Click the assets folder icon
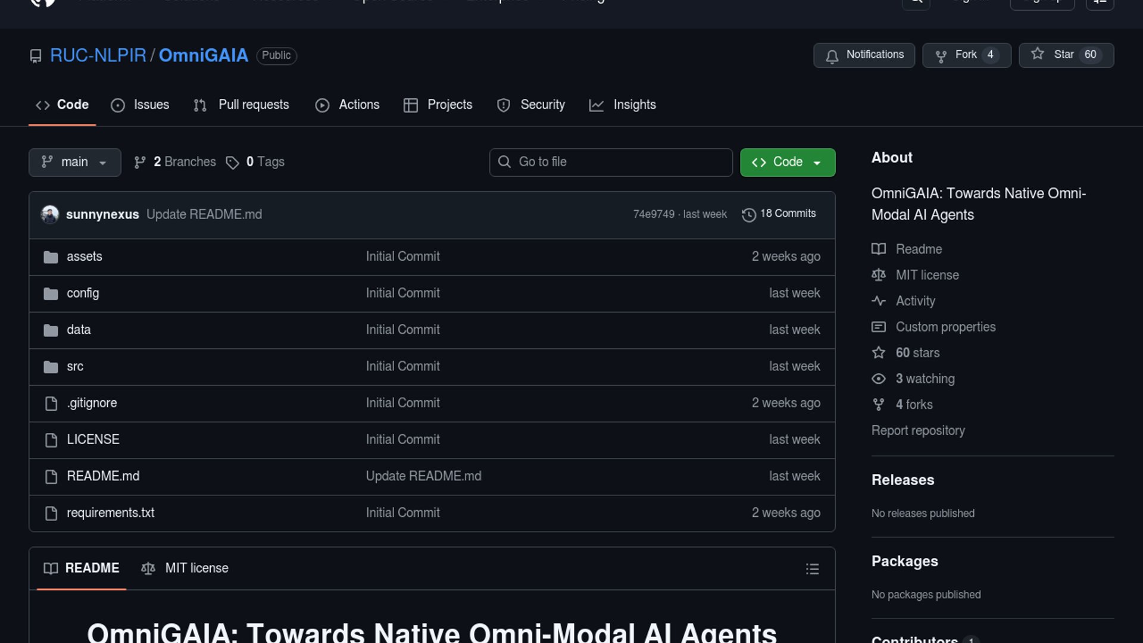This screenshot has width=1143, height=643. click(51, 257)
